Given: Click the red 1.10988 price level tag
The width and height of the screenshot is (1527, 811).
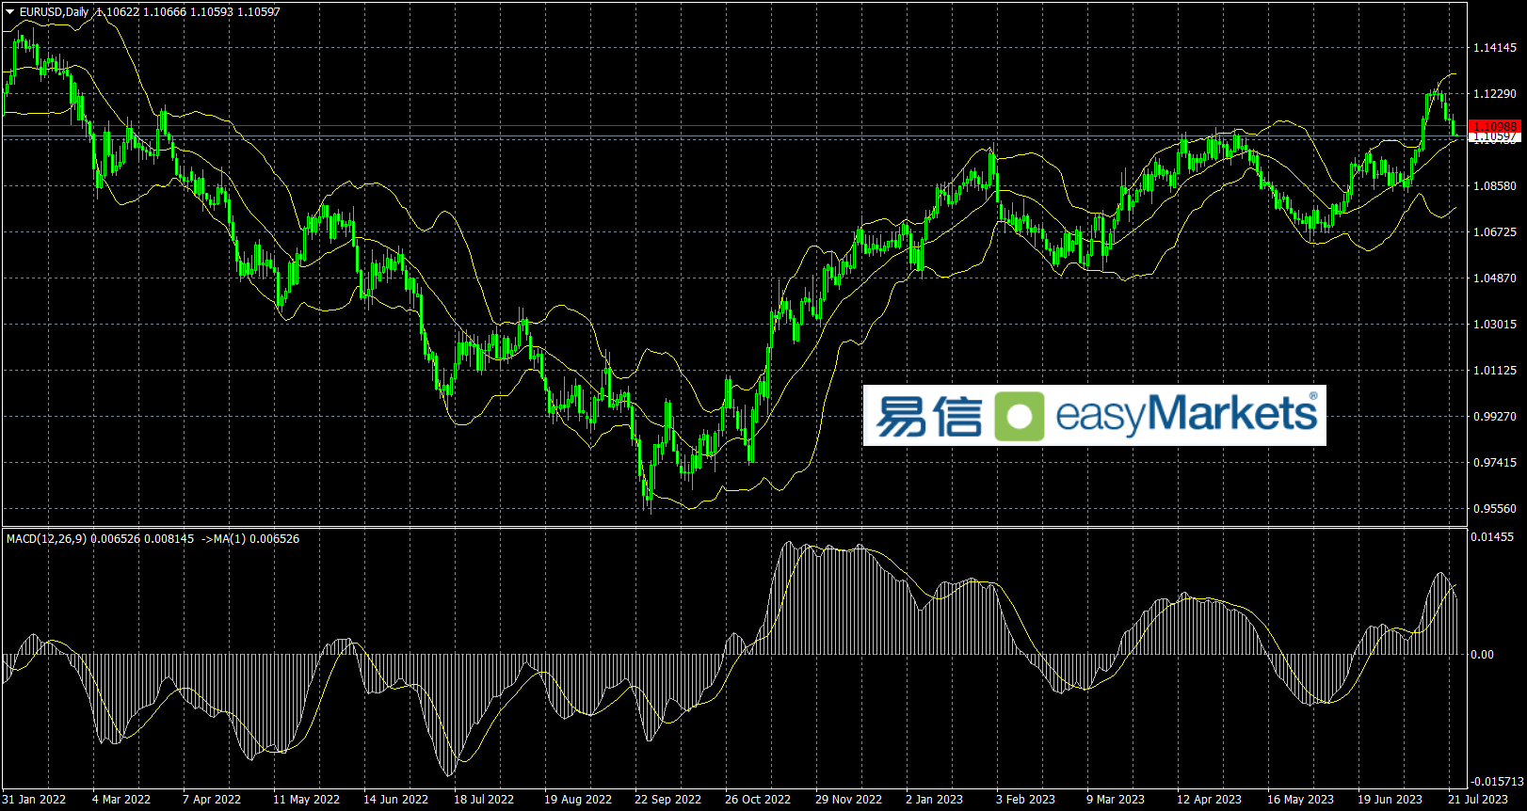Looking at the screenshot, I should 1495,126.
